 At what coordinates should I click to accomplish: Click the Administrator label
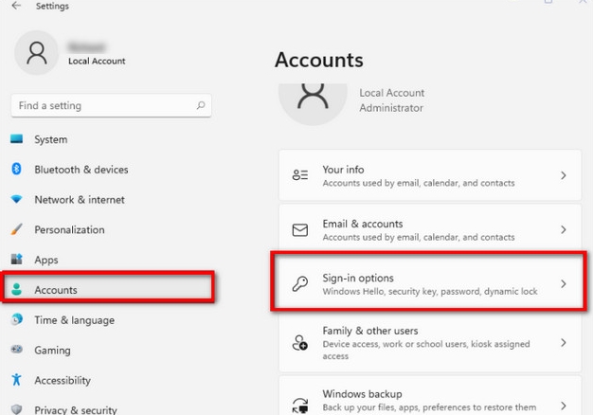point(391,108)
